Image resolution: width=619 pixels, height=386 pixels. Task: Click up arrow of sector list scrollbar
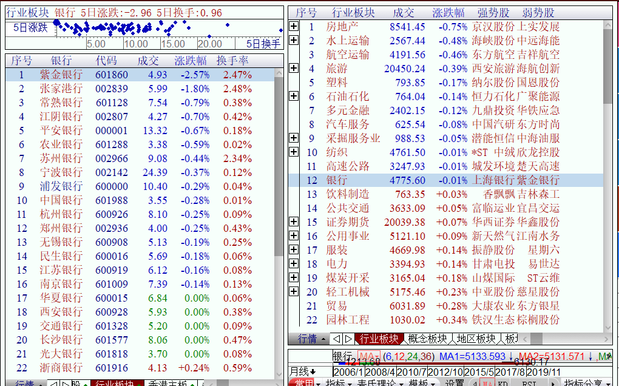pyautogui.click(x=608, y=25)
